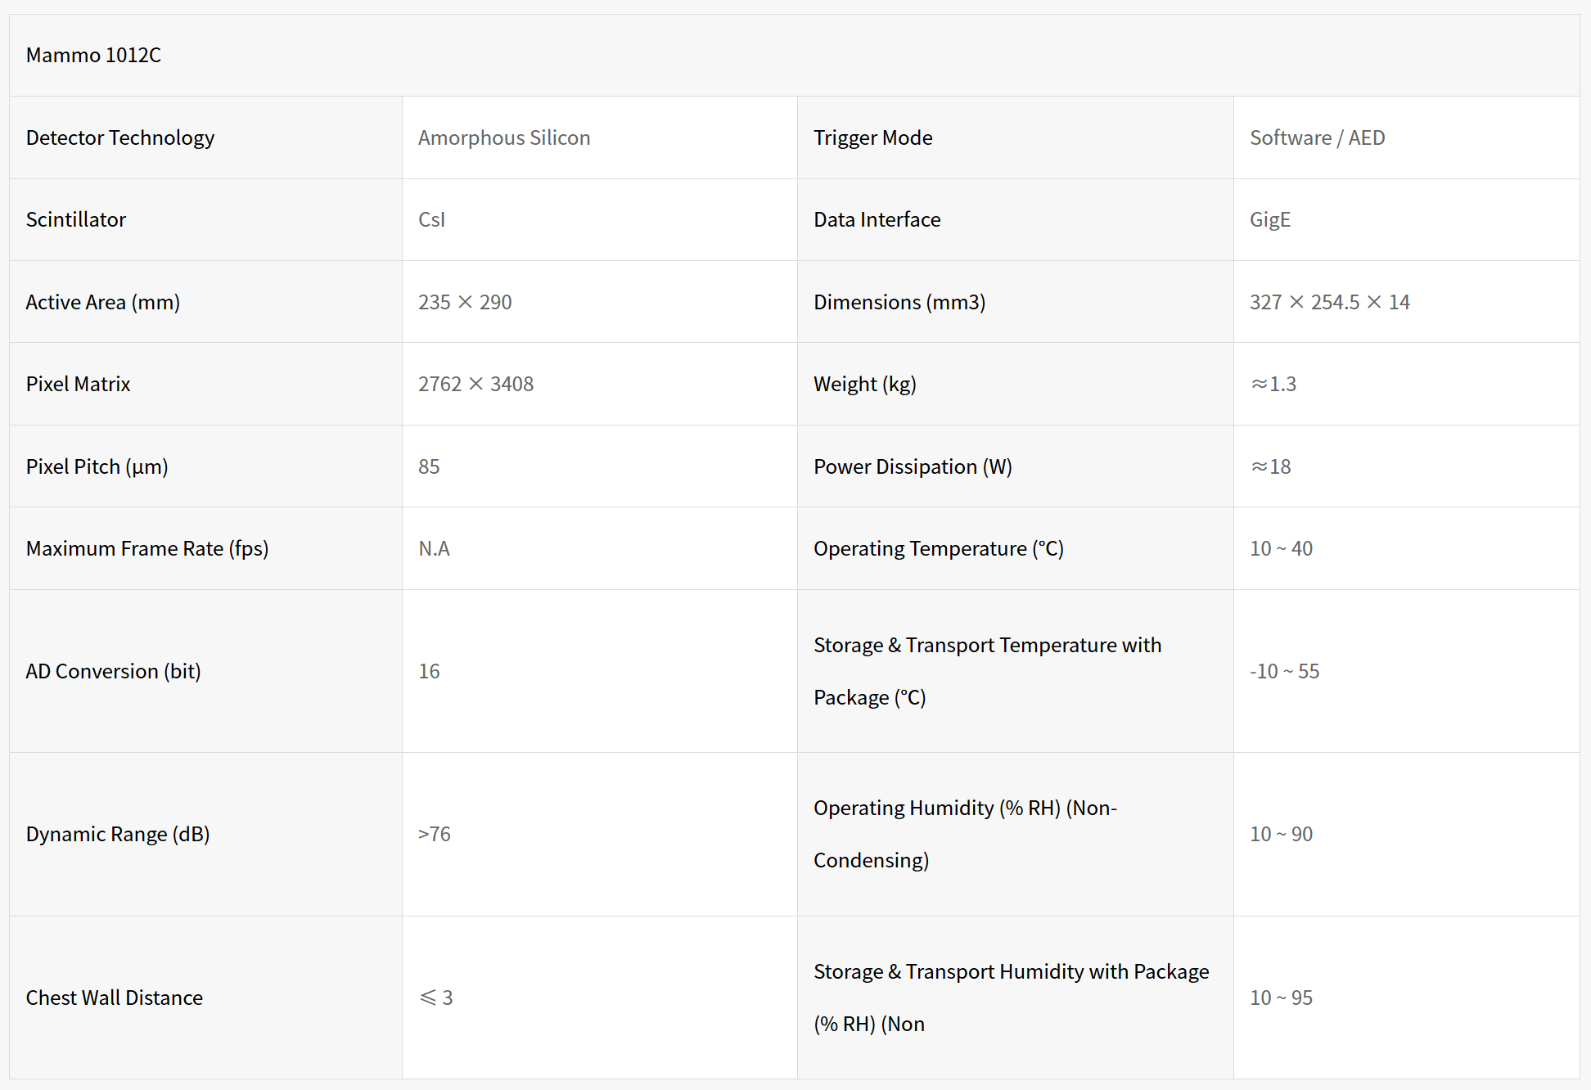The image size is (1591, 1090).
Task: Select the 2762 × 3408 value
Action: pyautogui.click(x=475, y=384)
